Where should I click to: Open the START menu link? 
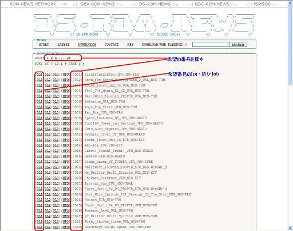[x=44, y=45]
